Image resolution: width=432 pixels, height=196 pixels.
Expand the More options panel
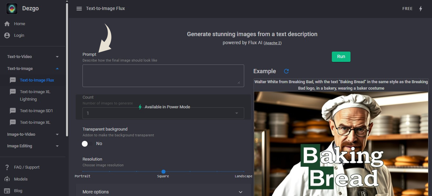click(x=240, y=192)
